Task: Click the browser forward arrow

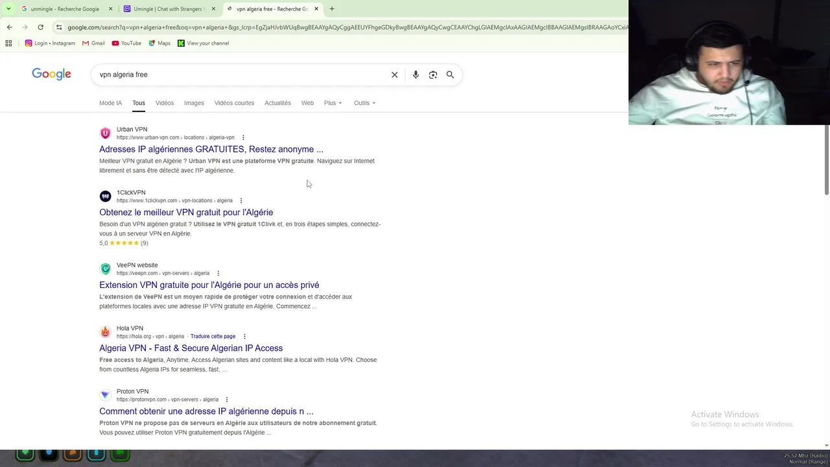Action: (25, 27)
